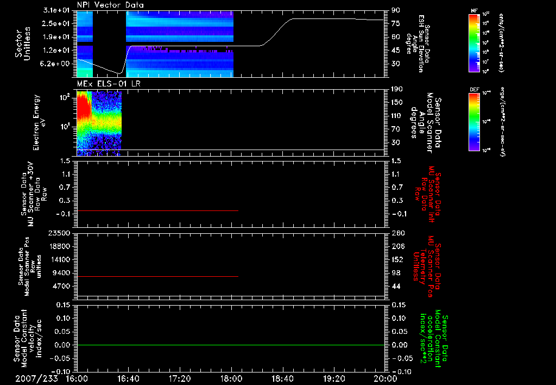Click the "MEx ELS-01 LR" panel title
Viewport: 556px width, 385px height.
(109, 84)
